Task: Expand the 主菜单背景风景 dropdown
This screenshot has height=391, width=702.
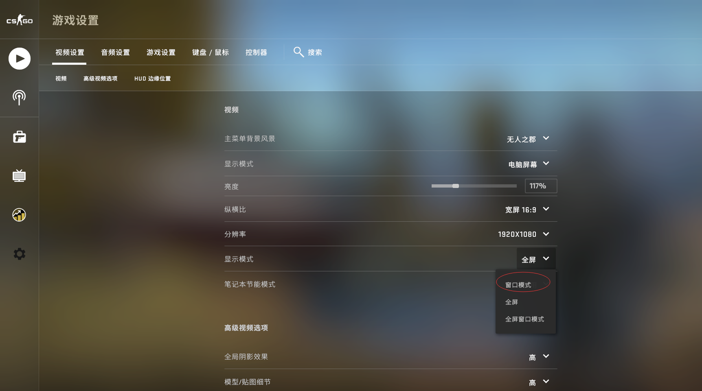Action: (x=528, y=139)
